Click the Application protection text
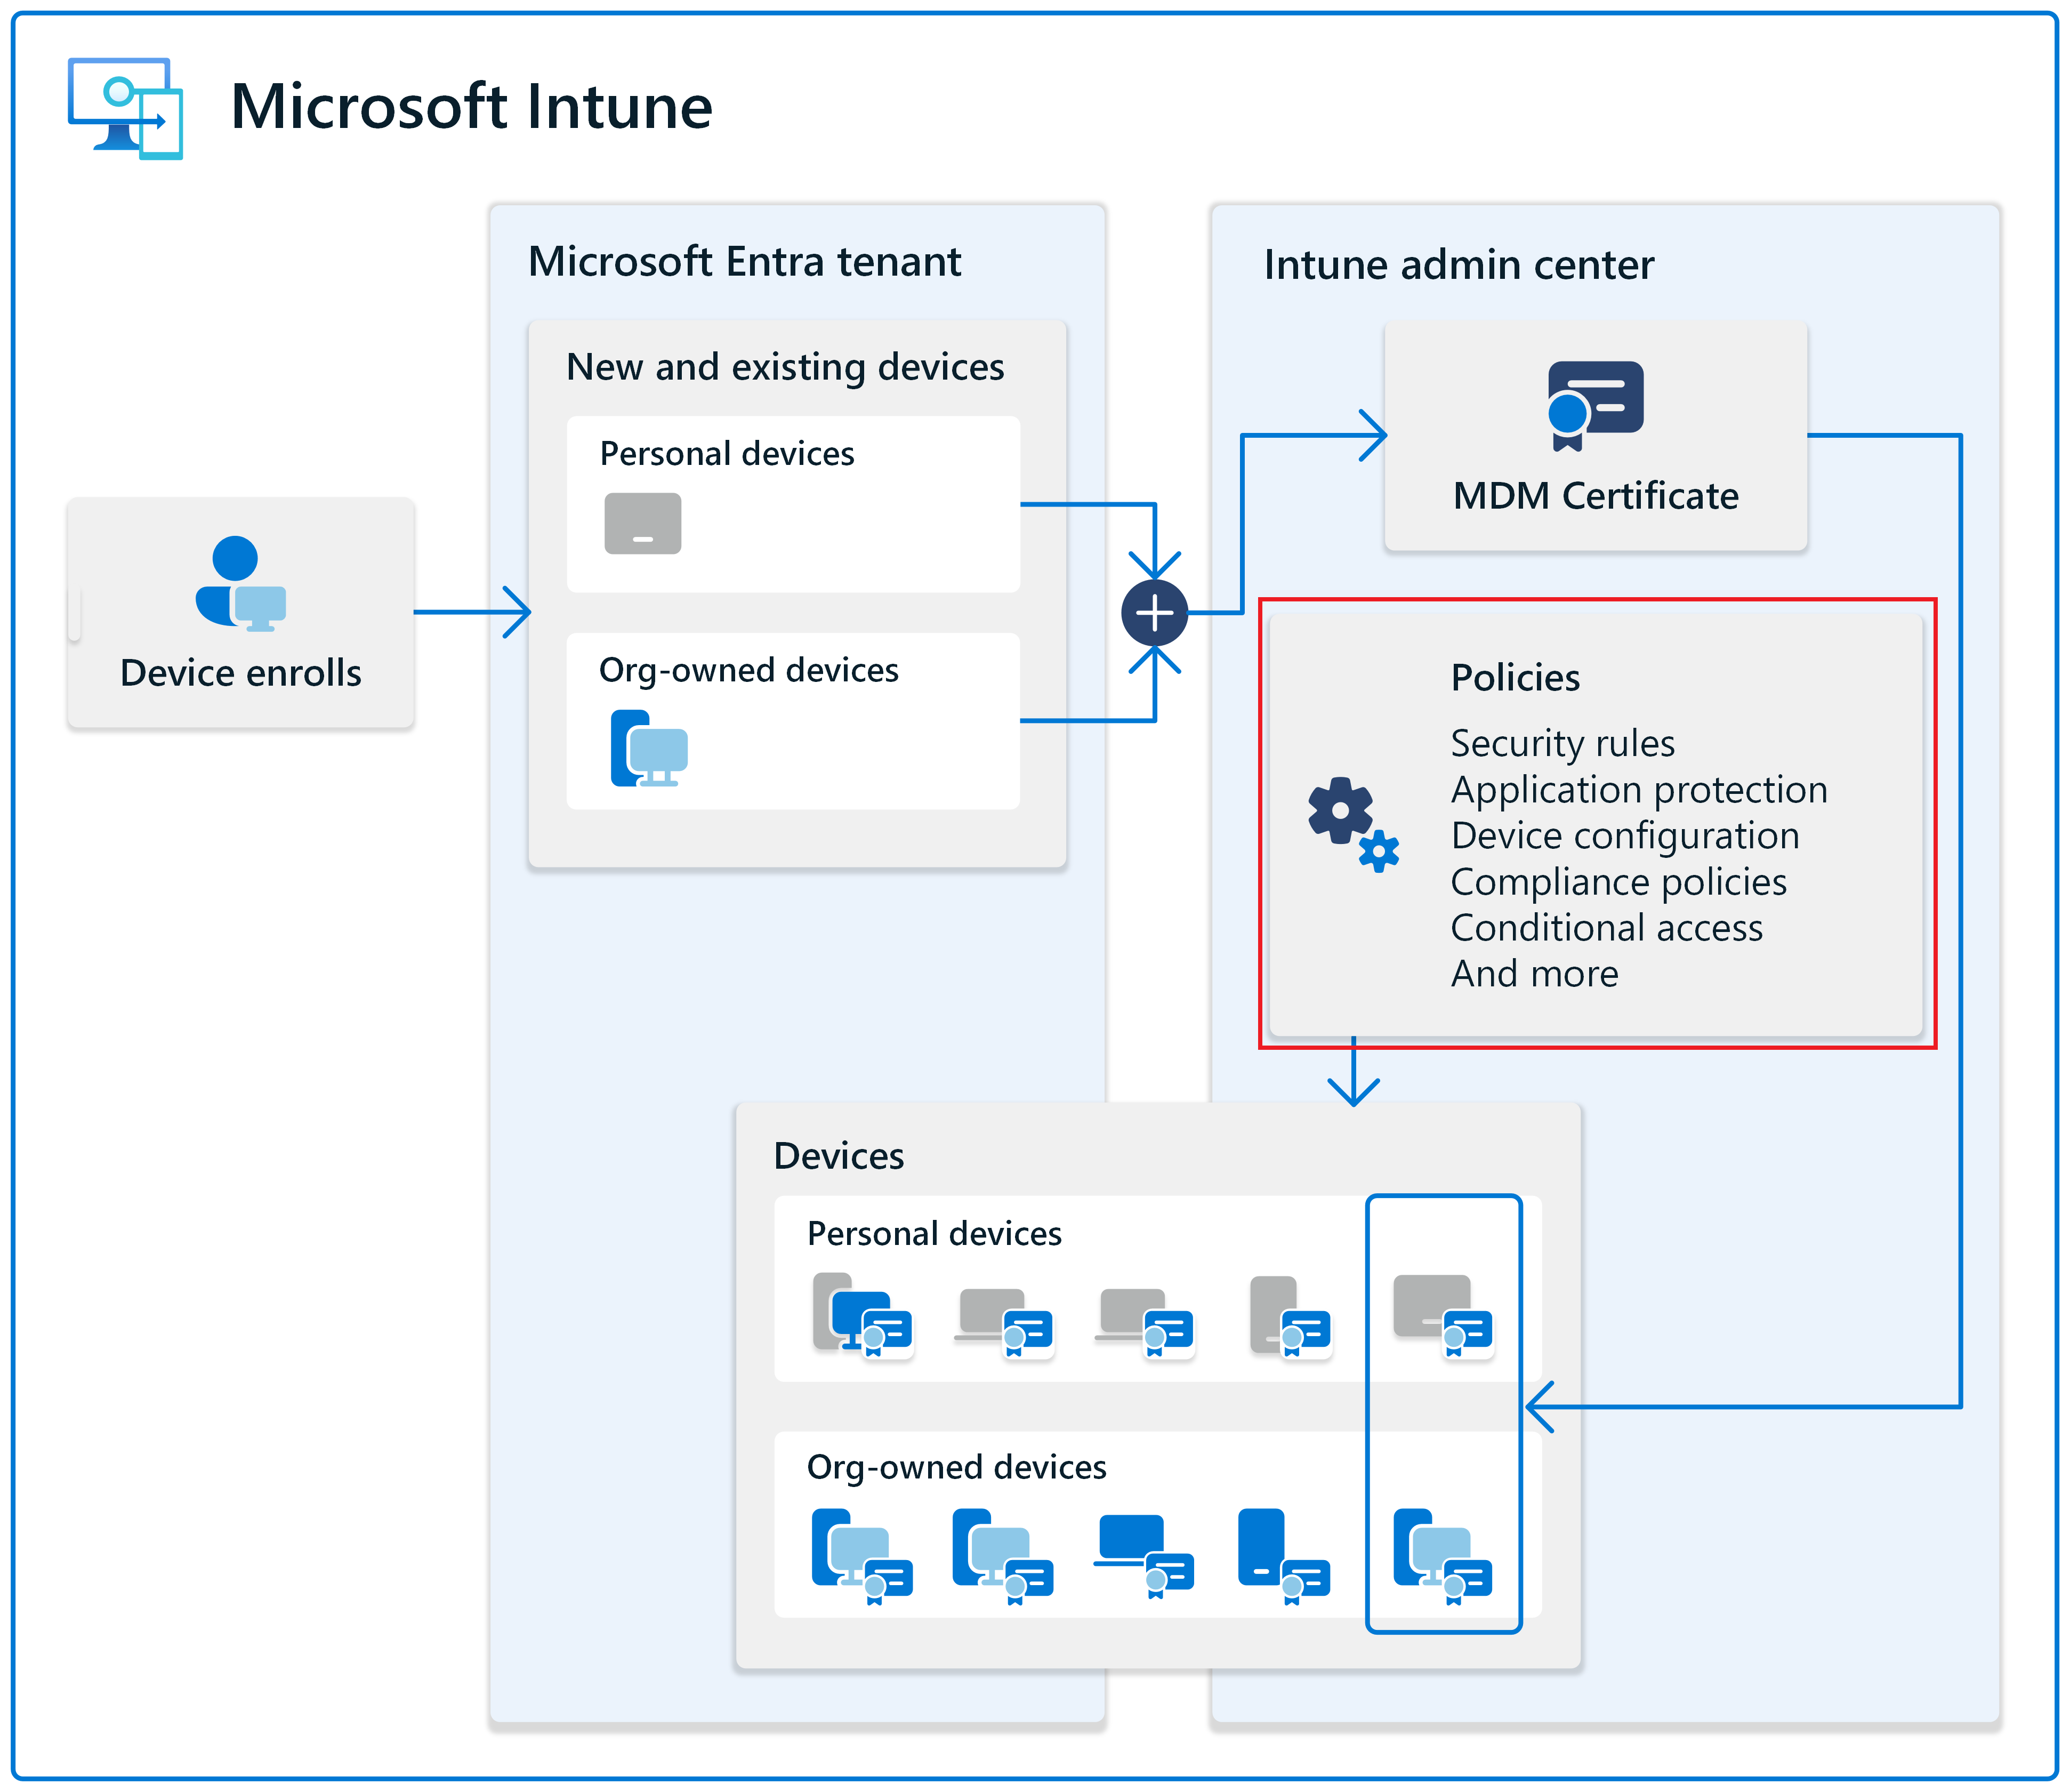Screen dimensions: 2070x1792 coord(1639,790)
